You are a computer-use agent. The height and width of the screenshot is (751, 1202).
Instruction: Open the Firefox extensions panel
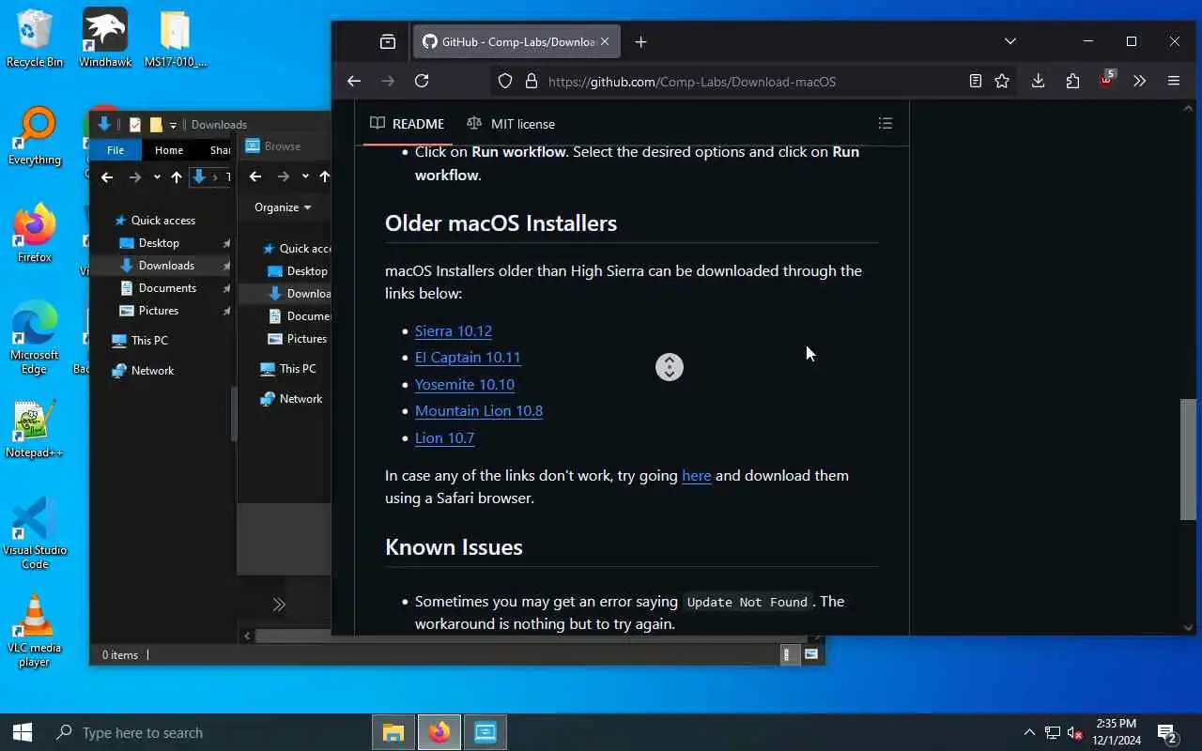click(x=1072, y=82)
